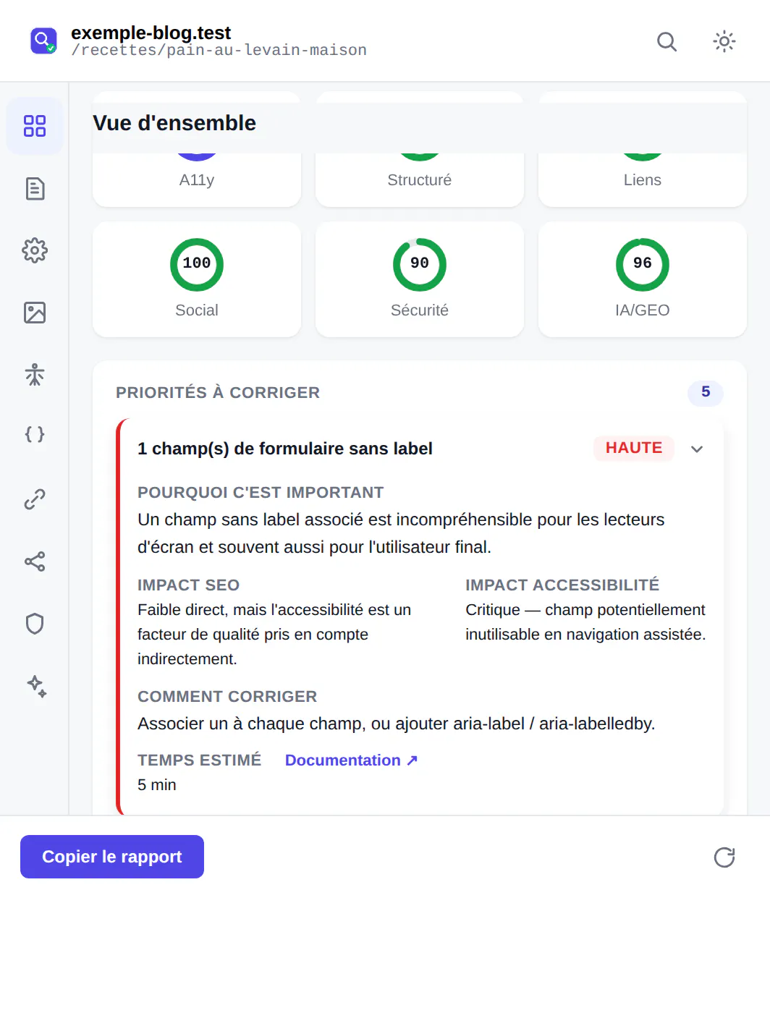Open the AI sparkles icon in sidebar
This screenshot has height=1013, width=770.
[x=35, y=686]
